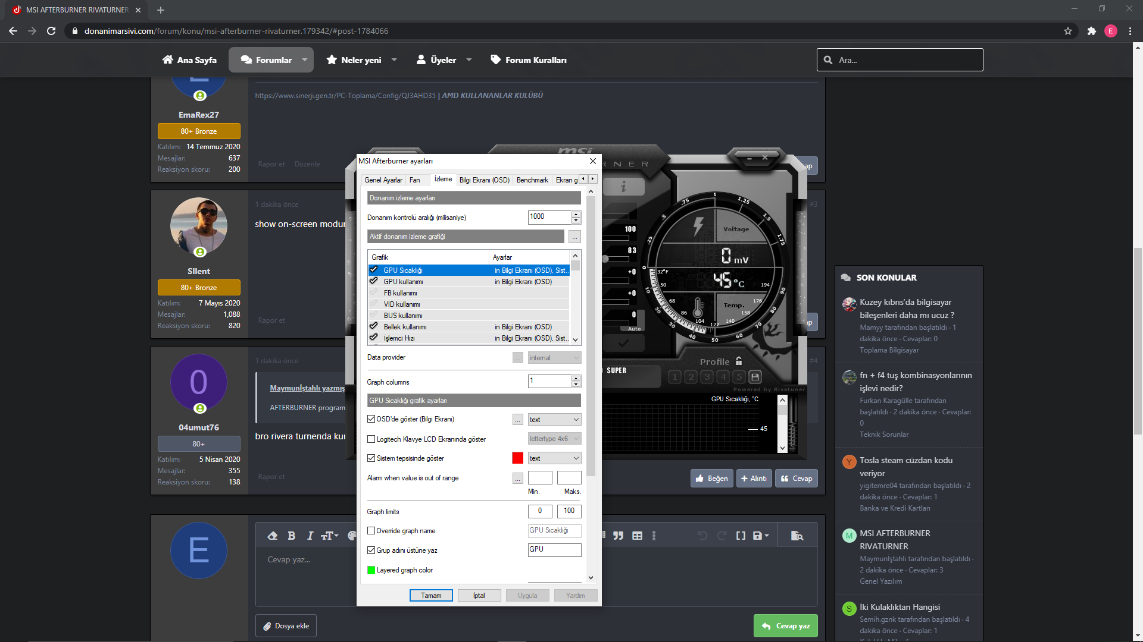Click the eraser icon in reply editor

(273, 536)
